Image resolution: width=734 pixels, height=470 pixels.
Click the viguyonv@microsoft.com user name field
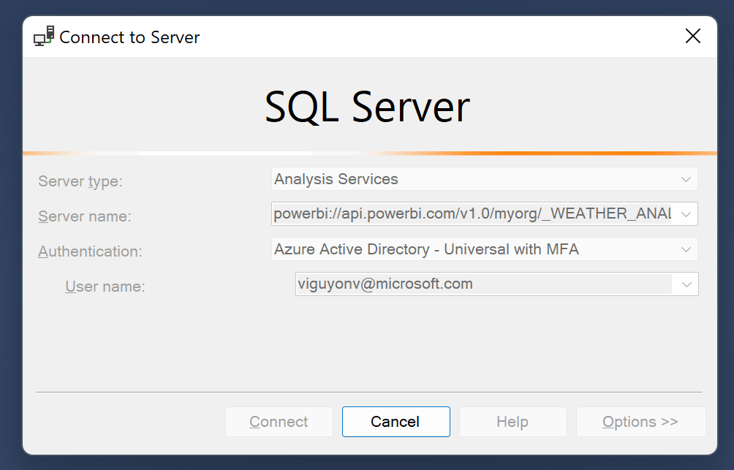[483, 284]
